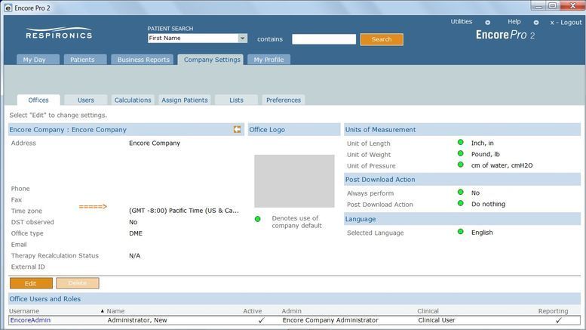Expand the Utilities menu arrow
Viewport: 586px width, 330px height.
coord(487,23)
